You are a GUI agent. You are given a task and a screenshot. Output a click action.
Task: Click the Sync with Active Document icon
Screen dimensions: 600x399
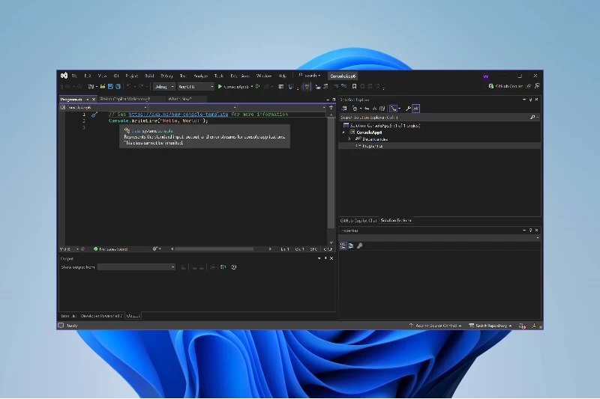(x=367, y=109)
